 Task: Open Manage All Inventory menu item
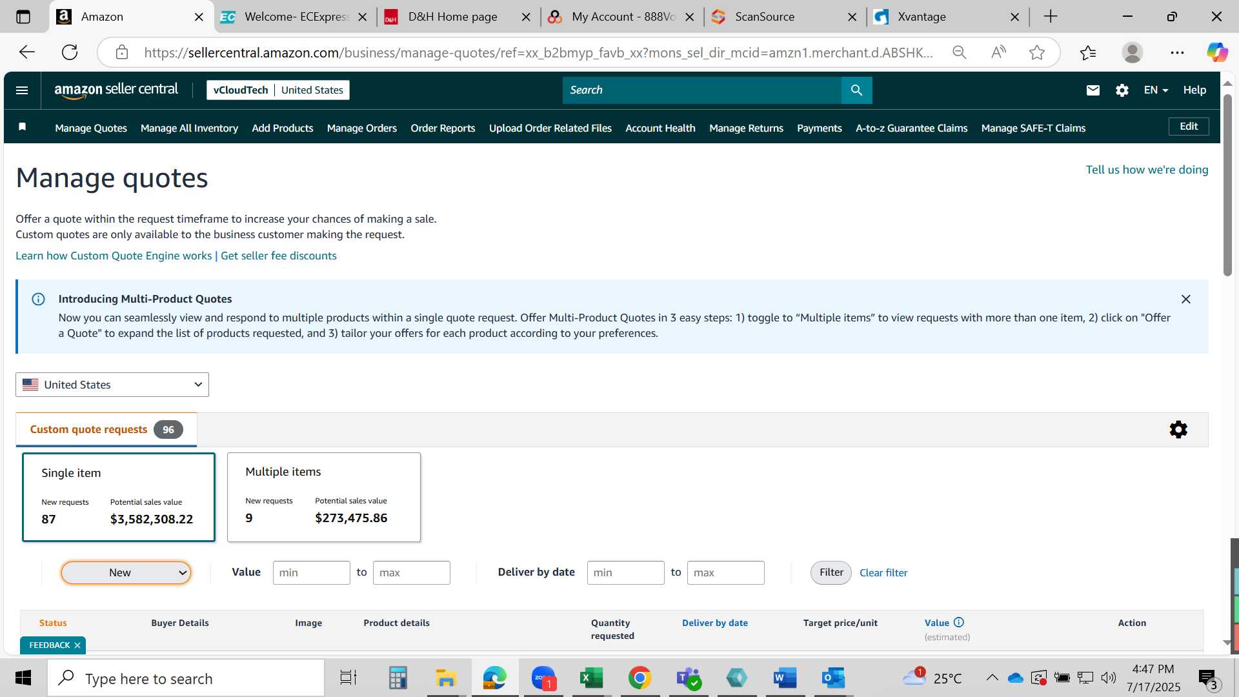(x=189, y=128)
